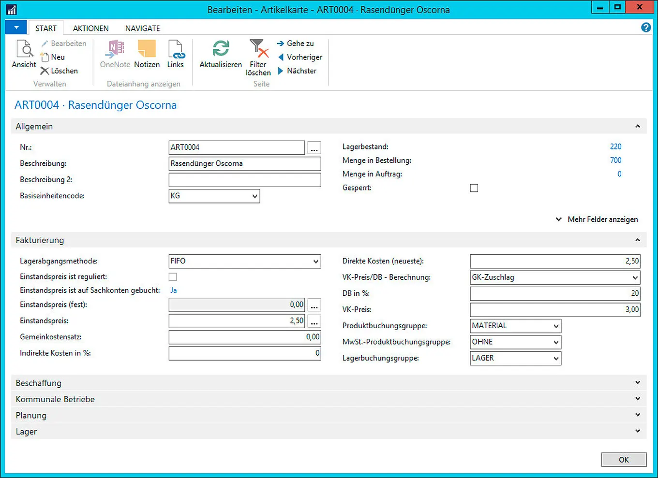The width and height of the screenshot is (658, 478).
Task: Open OneNote from the ribbon
Action: pos(115,50)
